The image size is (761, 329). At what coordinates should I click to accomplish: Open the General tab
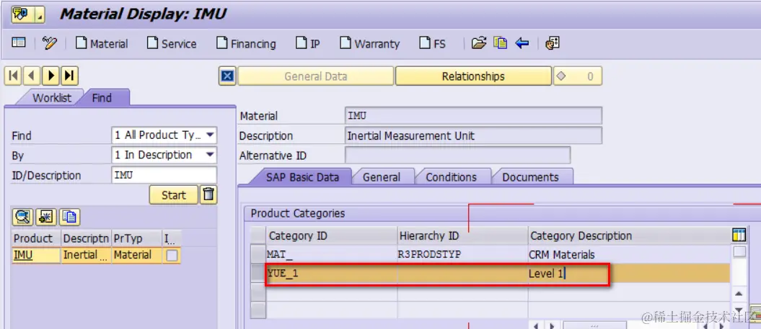[x=382, y=177]
